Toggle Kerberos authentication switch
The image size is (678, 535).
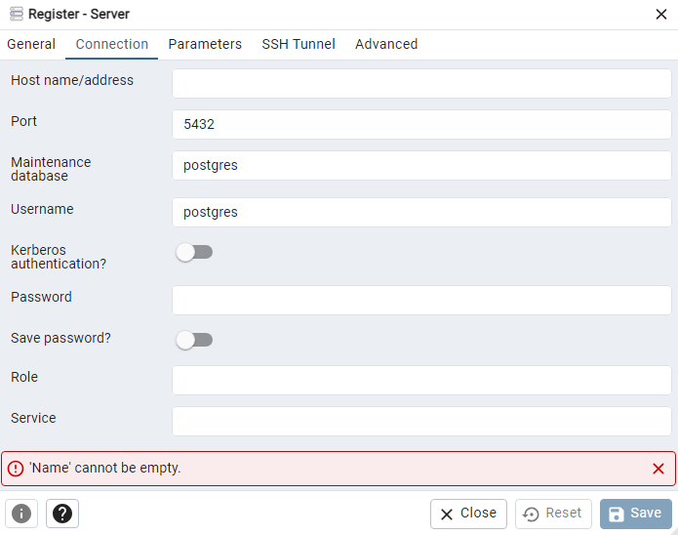coord(193,252)
